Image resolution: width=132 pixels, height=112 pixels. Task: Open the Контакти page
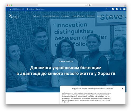click(x=110, y=16)
